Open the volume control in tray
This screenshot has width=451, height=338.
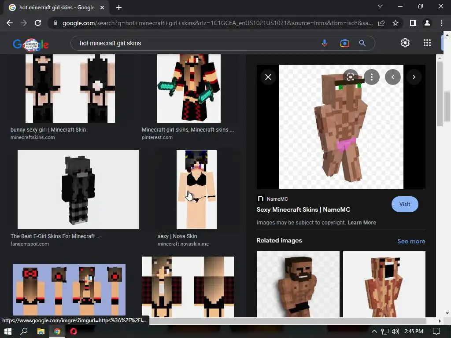point(396,331)
